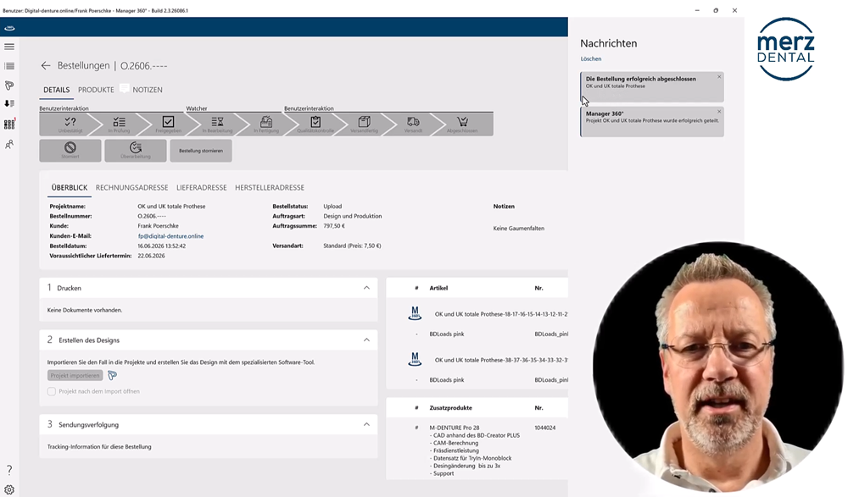Toggle Projekt nach dem Import öffnen checkbox
The width and height of the screenshot is (848, 497).
pyautogui.click(x=52, y=391)
